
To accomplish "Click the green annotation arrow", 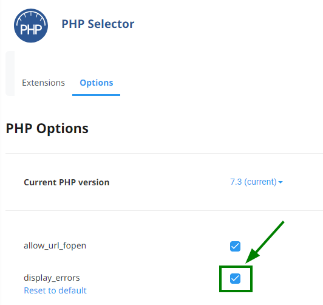I will [265, 242].
